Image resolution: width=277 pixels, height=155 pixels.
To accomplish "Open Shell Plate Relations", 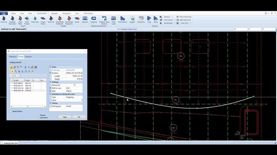I will (60, 20).
